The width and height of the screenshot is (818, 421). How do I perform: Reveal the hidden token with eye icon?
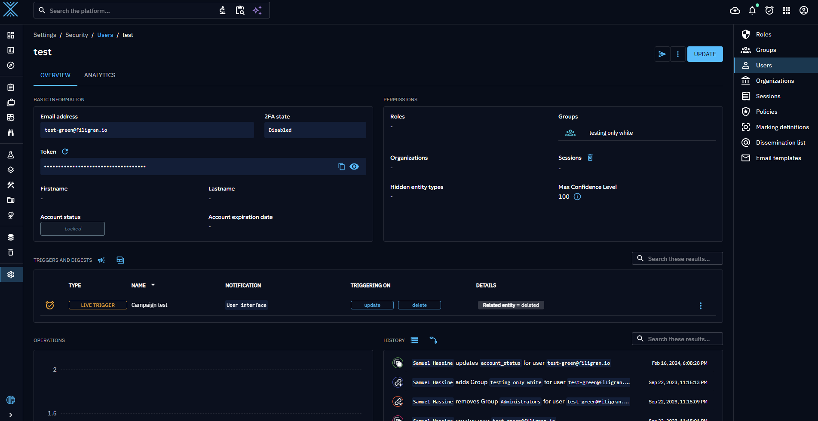pos(354,167)
